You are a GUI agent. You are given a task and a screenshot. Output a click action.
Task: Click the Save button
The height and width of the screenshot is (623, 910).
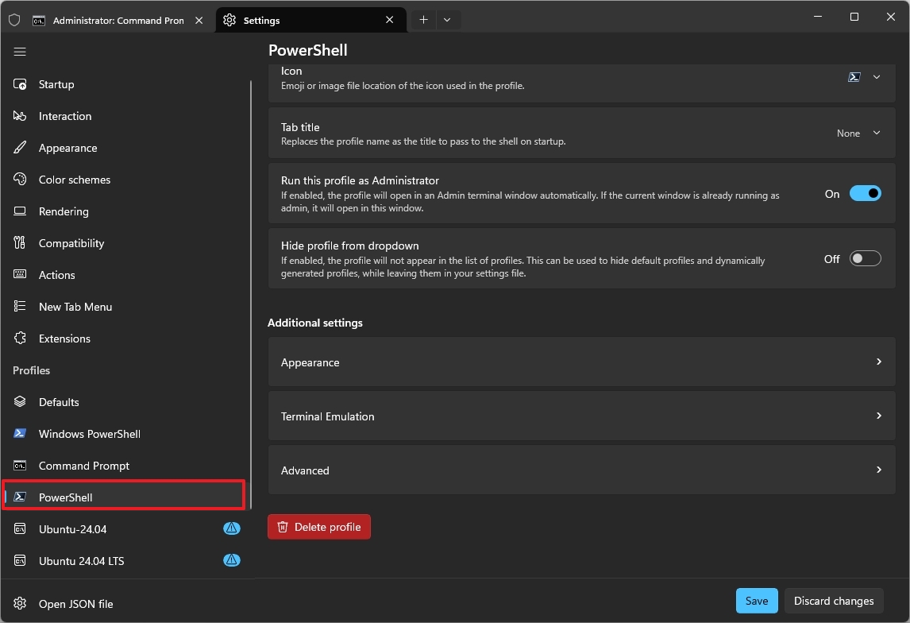click(756, 601)
